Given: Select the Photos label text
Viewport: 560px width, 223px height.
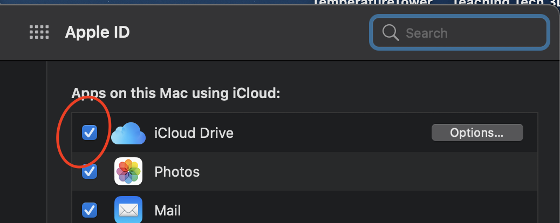Looking at the screenshot, I should click(x=177, y=172).
